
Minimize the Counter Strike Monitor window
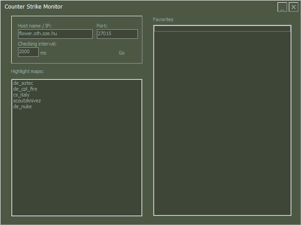pyautogui.click(x=282, y=7)
